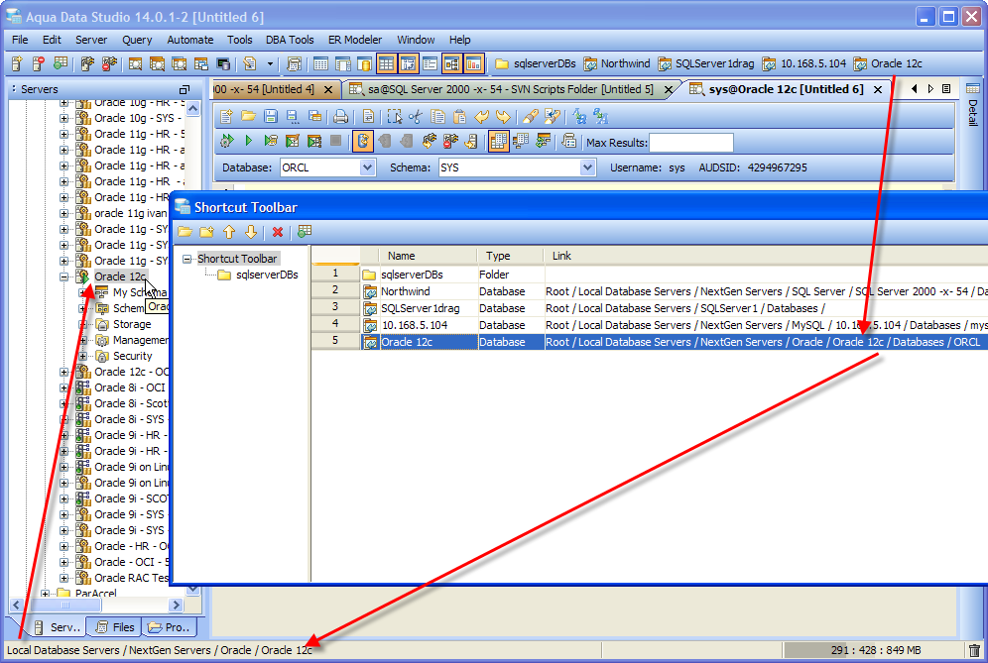This screenshot has height=663, width=988.
Task: Toggle the second highlighted table-refresh button in main toolbar
Action: click(409, 63)
